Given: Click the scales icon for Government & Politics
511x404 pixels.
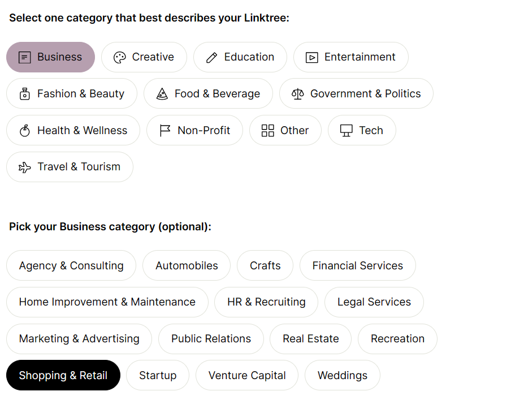Looking at the screenshot, I should 297,94.
